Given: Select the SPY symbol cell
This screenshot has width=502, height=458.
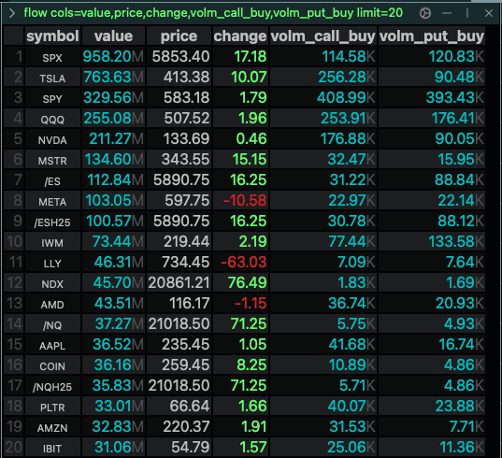Looking at the screenshot, I should click(52, 97).
